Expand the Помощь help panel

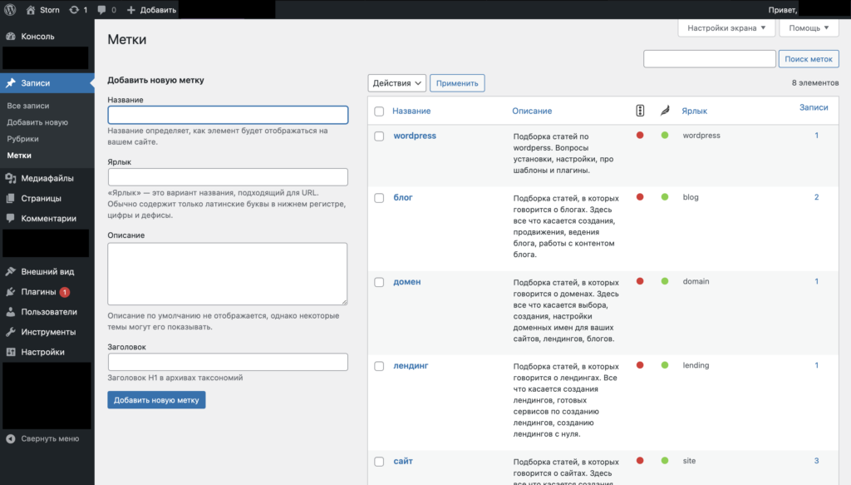(x=809, y=27)
